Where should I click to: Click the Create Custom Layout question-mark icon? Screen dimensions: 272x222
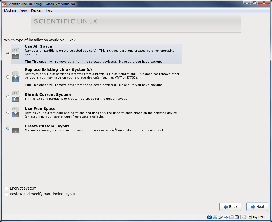[x=16, y=131]
